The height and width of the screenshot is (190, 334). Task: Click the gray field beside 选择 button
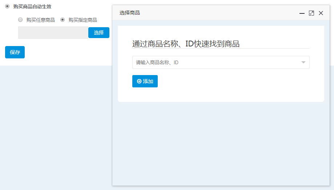click(x=53, y=33)
